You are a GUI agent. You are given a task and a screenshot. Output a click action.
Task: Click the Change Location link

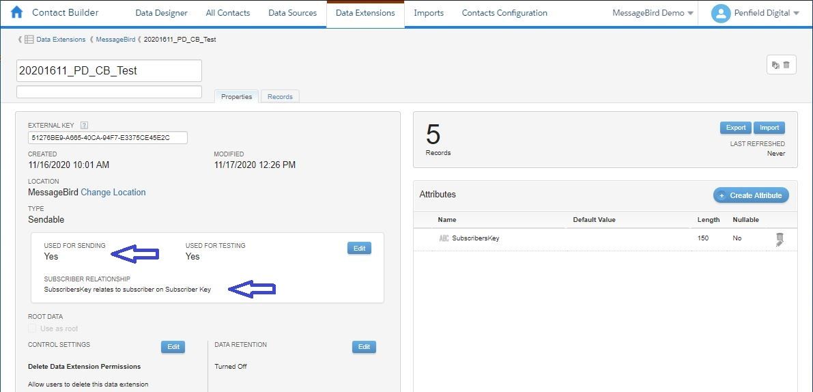pos(113,193)
